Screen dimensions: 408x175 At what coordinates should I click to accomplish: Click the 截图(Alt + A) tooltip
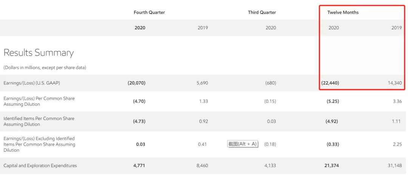243,144
